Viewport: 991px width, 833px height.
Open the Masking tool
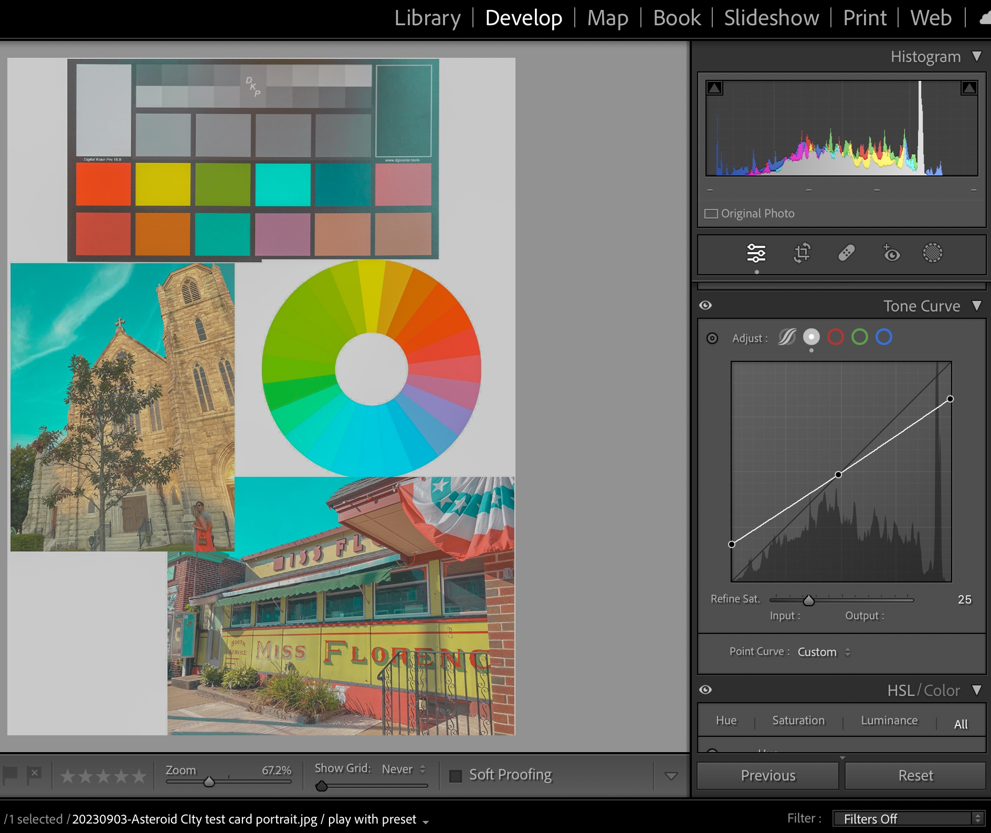pos(933,253)
